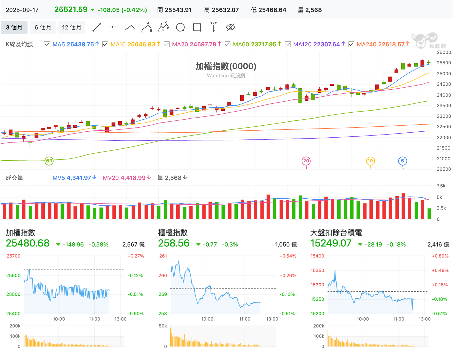The height and width of the screenshot is (355, 453).
Task: Pick the circle drawing tool
Action: coord(180,27)
